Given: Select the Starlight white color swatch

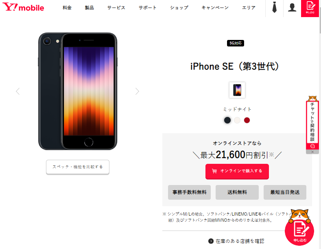Looking at the screenshot, I should pyautogui.click(x=237, y=120).
